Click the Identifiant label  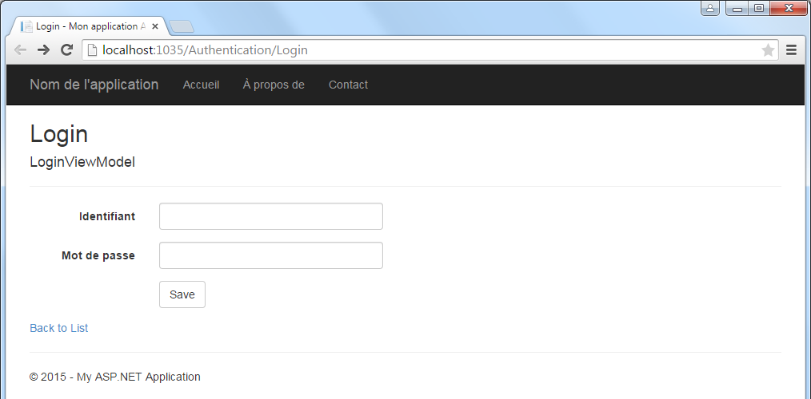[107, 216]
